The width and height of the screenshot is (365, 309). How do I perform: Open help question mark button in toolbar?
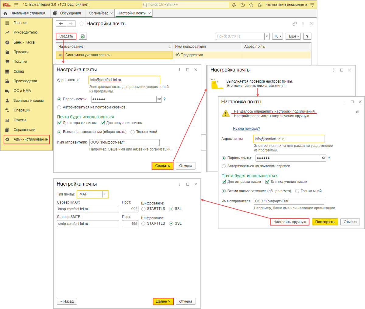pyautogui.click(x=307, y=36)
